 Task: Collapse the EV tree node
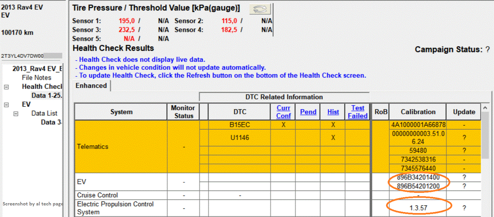[x=6, y=104]
